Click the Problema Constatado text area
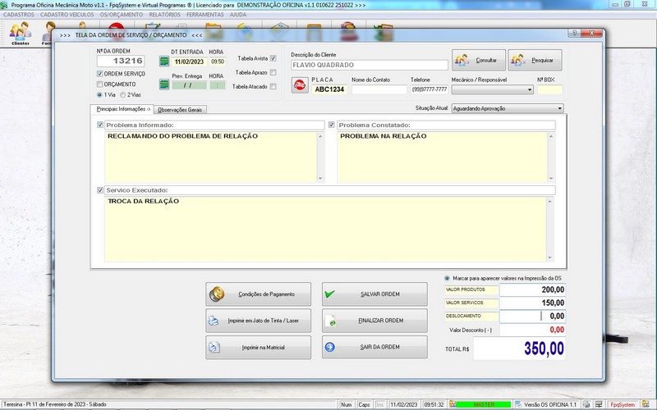 point(443,157)
